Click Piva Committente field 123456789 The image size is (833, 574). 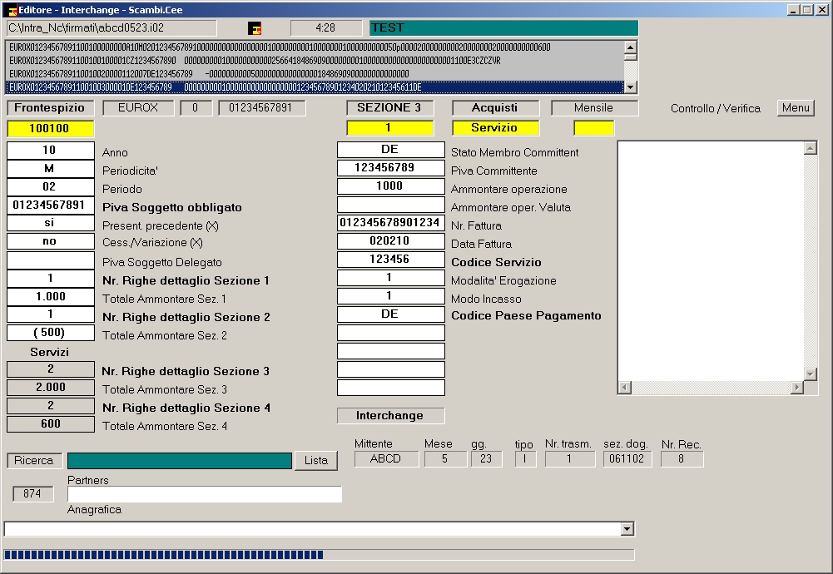point(390,168)
